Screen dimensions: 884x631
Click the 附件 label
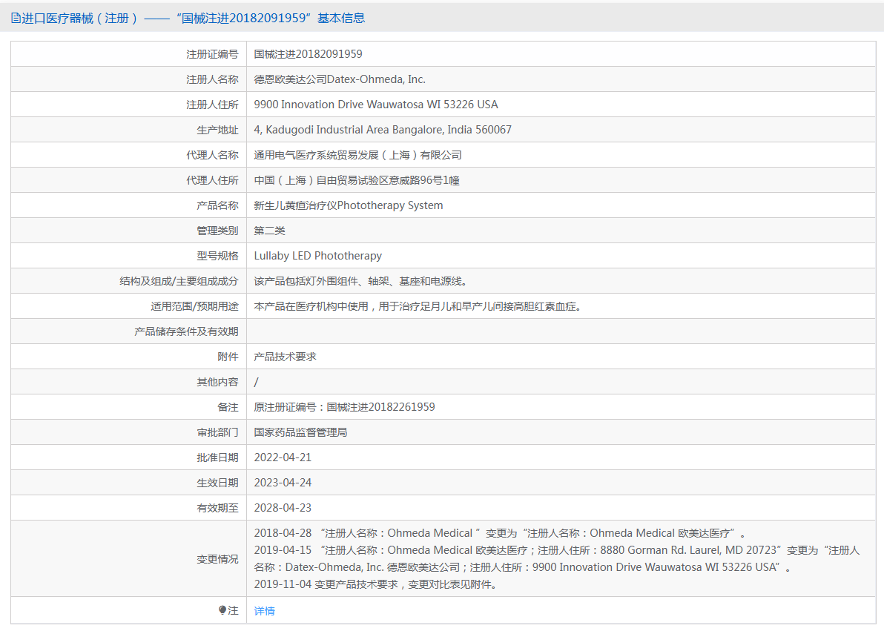click(x=228, y=357)
